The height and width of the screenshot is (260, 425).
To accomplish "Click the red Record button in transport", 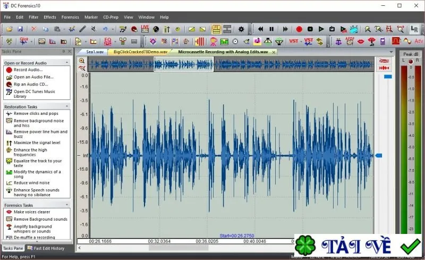I will [299, 29].
